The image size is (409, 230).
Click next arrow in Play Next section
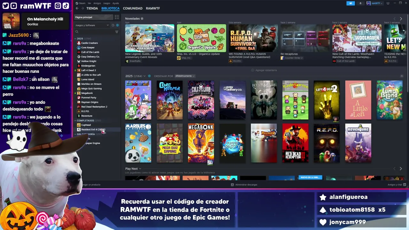(401, 169)
